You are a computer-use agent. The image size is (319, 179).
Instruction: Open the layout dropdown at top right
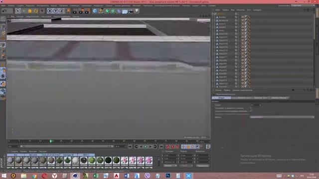(x=303, y=5)
